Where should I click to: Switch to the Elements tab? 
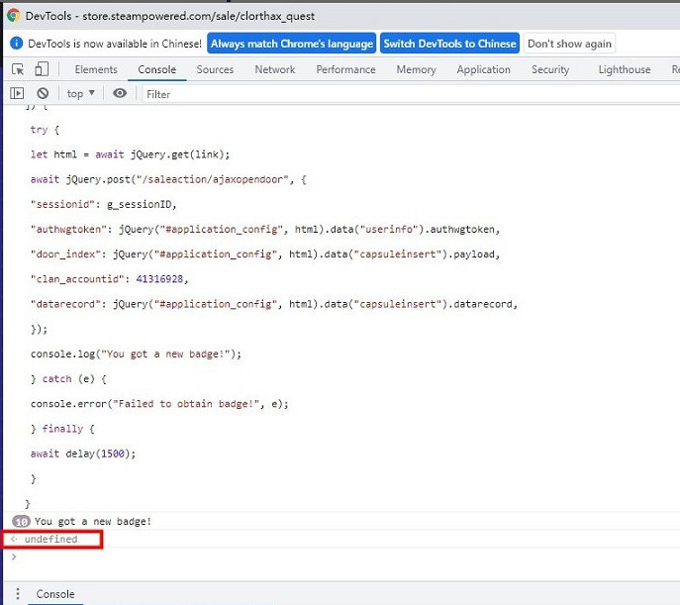point(96,69)
